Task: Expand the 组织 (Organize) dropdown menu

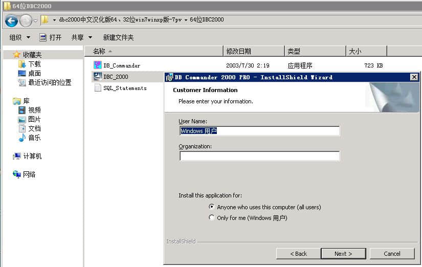Action: tap(20, 37)
